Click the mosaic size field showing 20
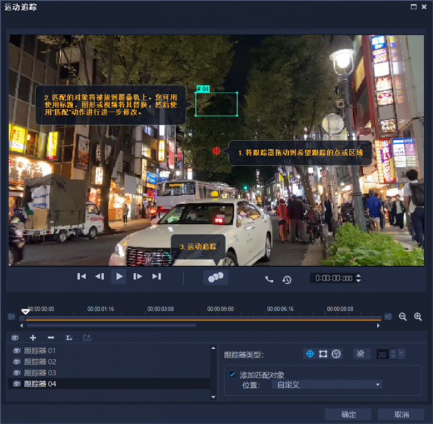 [x=382, y=354]
